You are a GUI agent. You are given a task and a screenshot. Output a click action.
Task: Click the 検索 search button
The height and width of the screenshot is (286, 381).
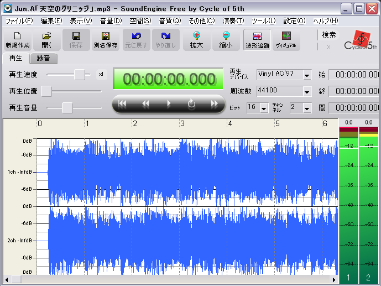click(x=329, y=35)
